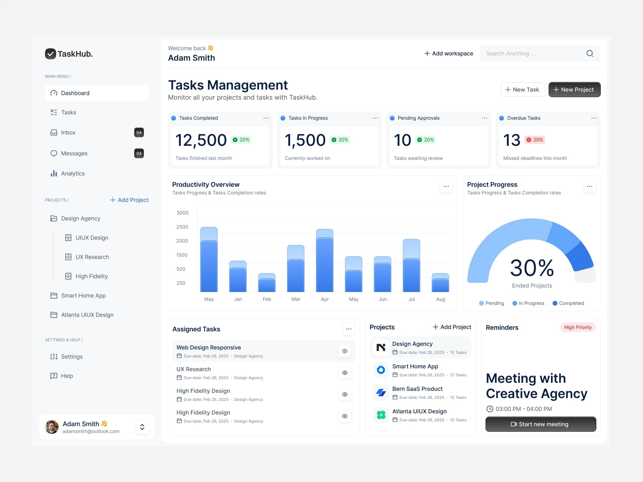Click Add workspace in header
Screen dimensions: 643x482
click(449, 53)
